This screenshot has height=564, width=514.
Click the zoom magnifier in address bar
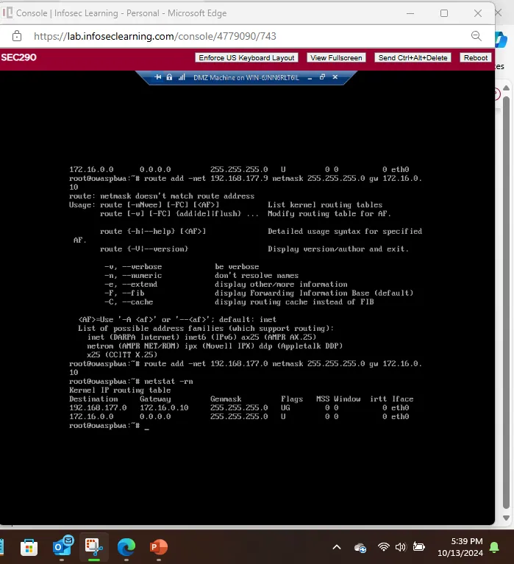tap(476, 35)
